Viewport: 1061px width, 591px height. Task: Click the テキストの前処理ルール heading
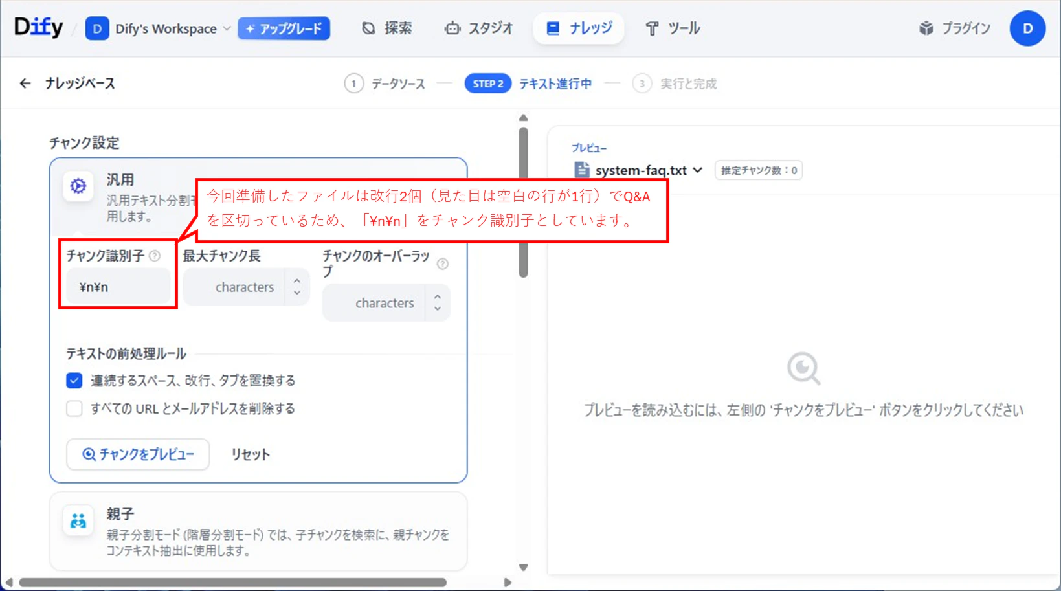point(126,354)
